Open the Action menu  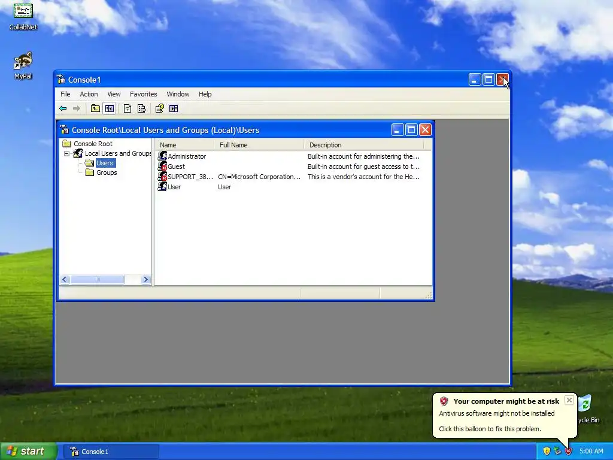[x=89, y=94]
